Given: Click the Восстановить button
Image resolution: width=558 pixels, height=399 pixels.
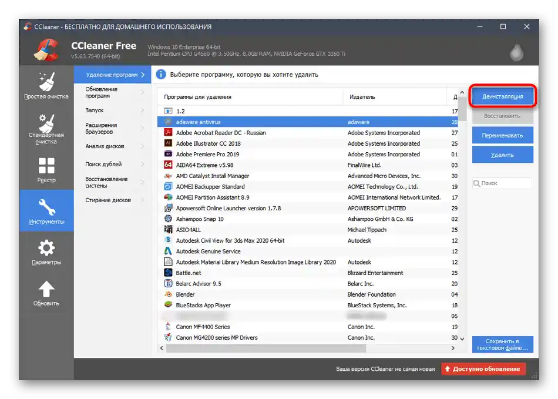Looking at the screenshot, I should (502, 116).
